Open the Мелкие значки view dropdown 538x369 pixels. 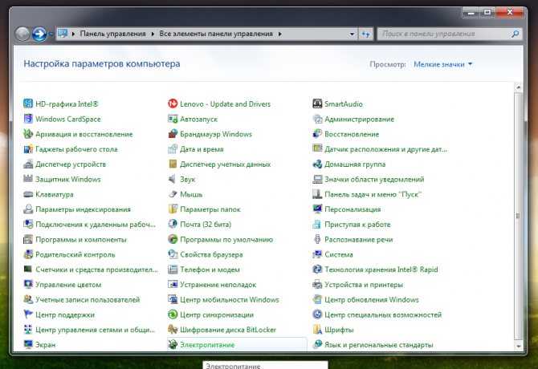tap(442, 64)
